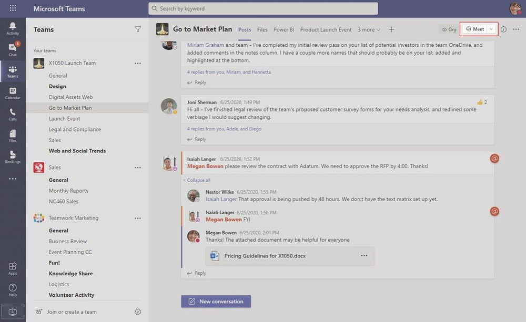Select the Legal and Compliance channel
Viewport: 526px width, 322px height.
click(75, 129)
